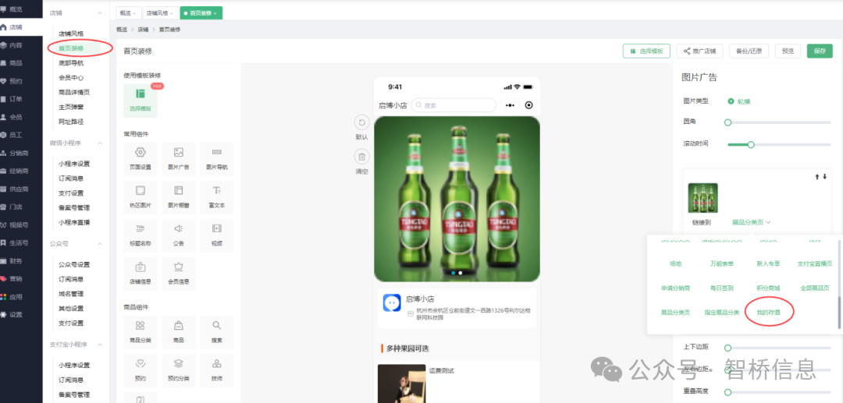
Task: Open 应用 in the dark sidebar
Action: click(15, 297)
